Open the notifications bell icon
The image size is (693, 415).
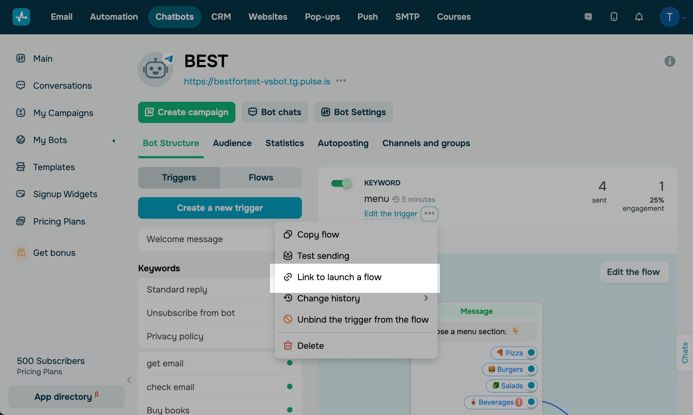[639, 17]
